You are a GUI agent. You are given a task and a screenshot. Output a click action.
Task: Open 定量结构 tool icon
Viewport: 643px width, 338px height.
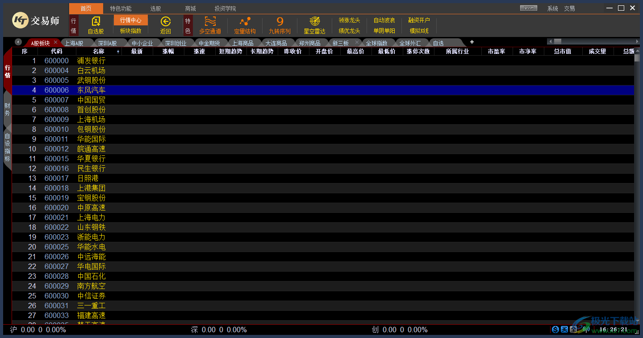(x=245, y=22)
